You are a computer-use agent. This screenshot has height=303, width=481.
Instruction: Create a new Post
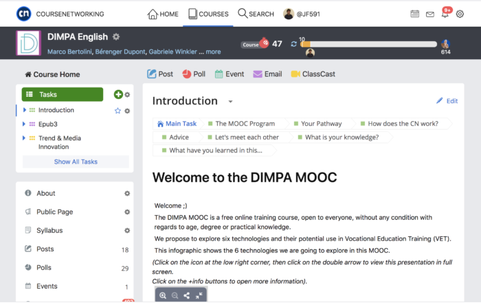pos(160,74)
